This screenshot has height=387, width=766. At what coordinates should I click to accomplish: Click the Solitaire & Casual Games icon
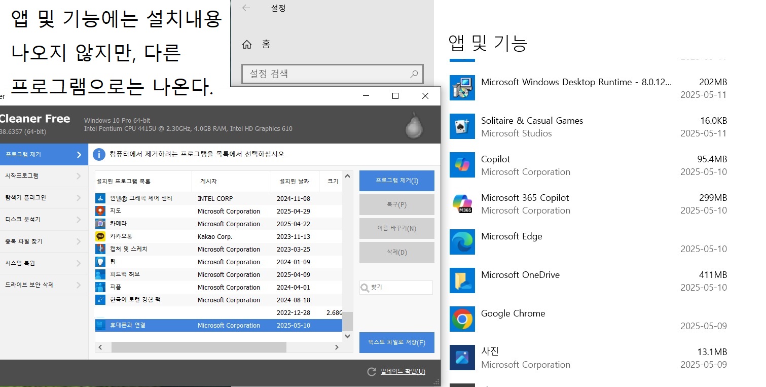coord(462,126)
